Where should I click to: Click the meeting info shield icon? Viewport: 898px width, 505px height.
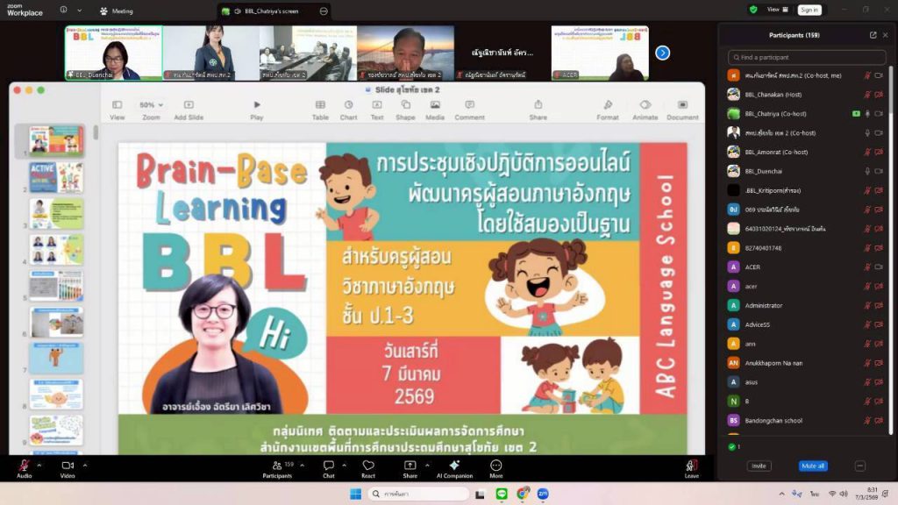click(753, 10)
